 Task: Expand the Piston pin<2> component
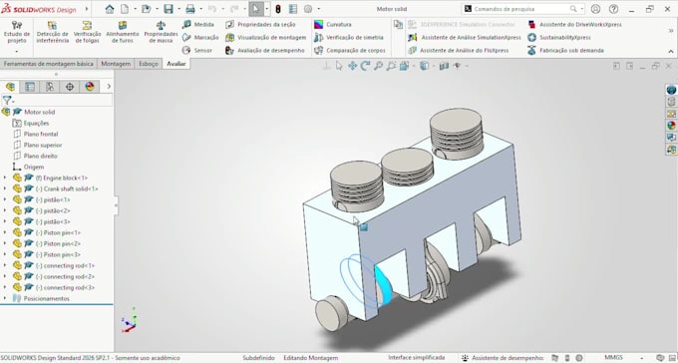click(5, 243)
